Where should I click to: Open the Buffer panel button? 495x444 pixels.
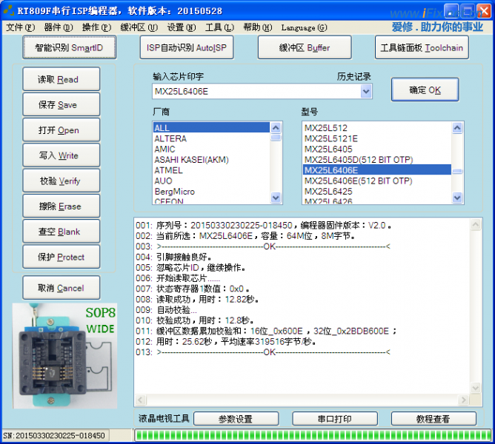pos(305,47)
